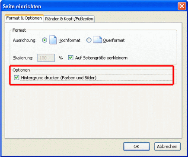The width and height of the screenshot is (188, 157).
Task: Click the Seite einrichten title bar text
Action: click(22, 7)
